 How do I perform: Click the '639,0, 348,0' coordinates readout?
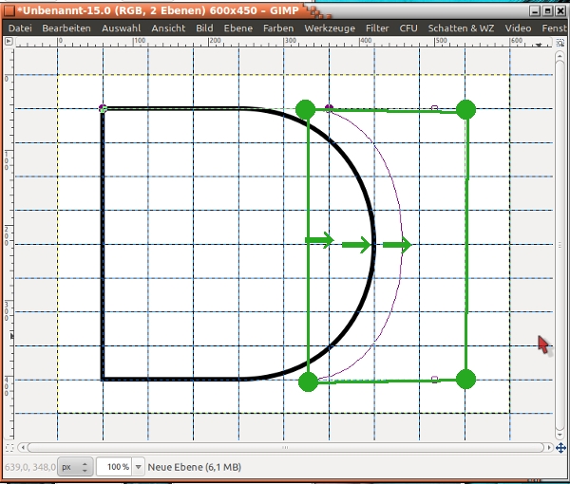point(30,467)
